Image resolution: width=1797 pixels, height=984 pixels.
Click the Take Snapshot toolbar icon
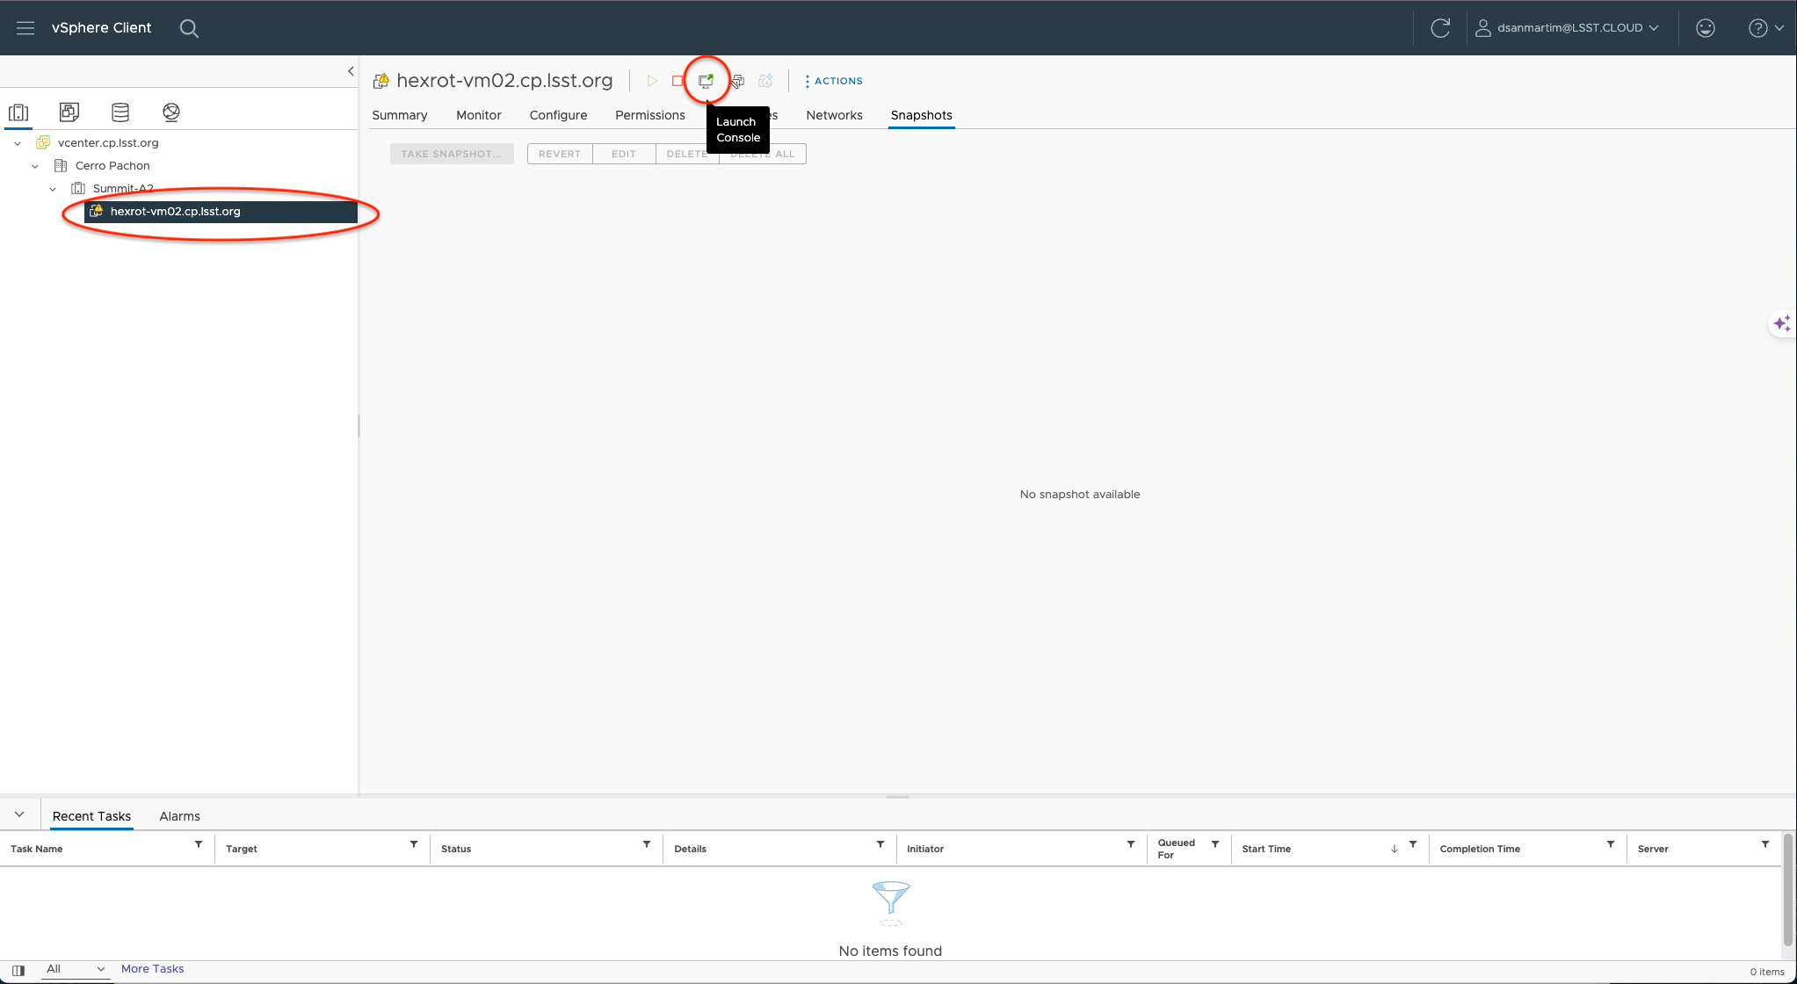(766, 81)
